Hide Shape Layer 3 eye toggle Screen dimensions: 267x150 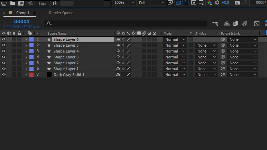pos(3,57)
